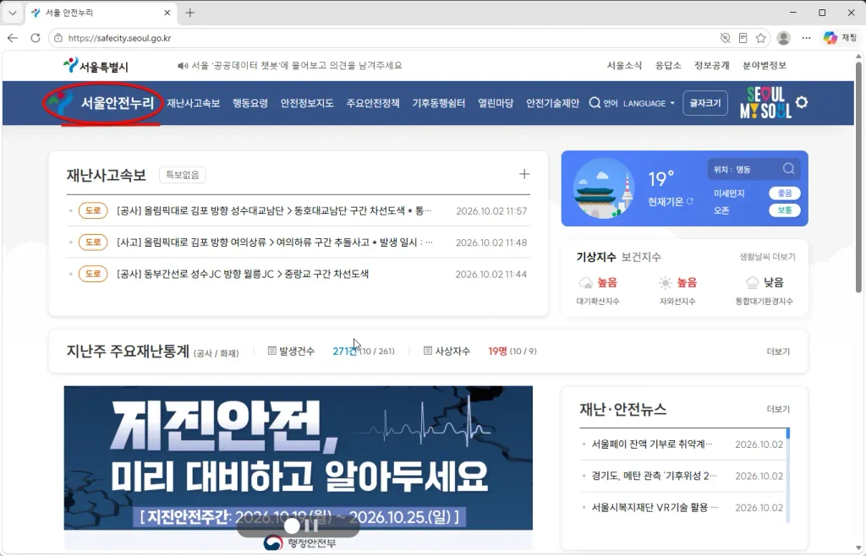Click 응답소 top link
866x556 pixels.
[x=668, y=66]
